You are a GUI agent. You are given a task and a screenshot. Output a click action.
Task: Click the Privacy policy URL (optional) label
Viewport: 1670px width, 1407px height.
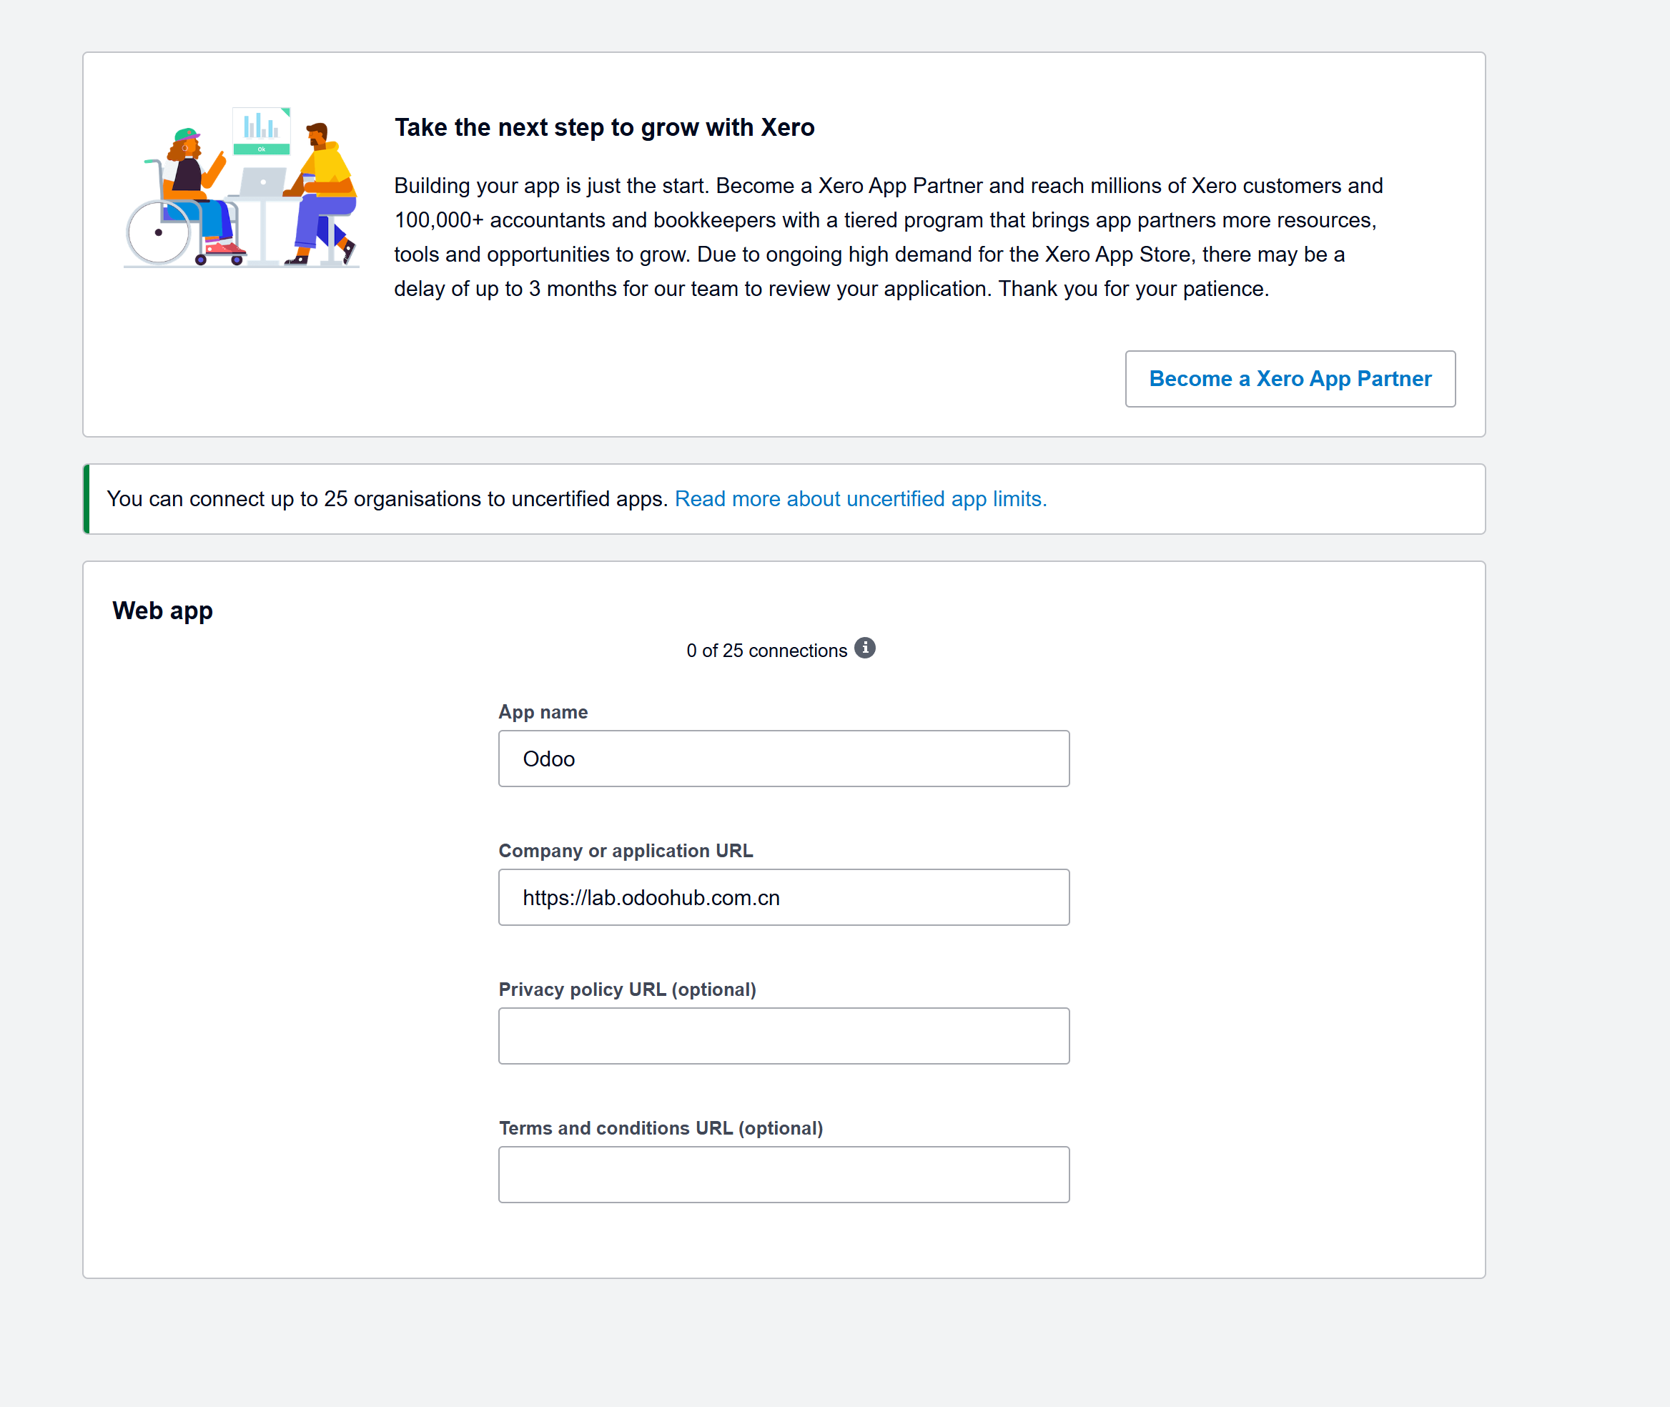627,990
